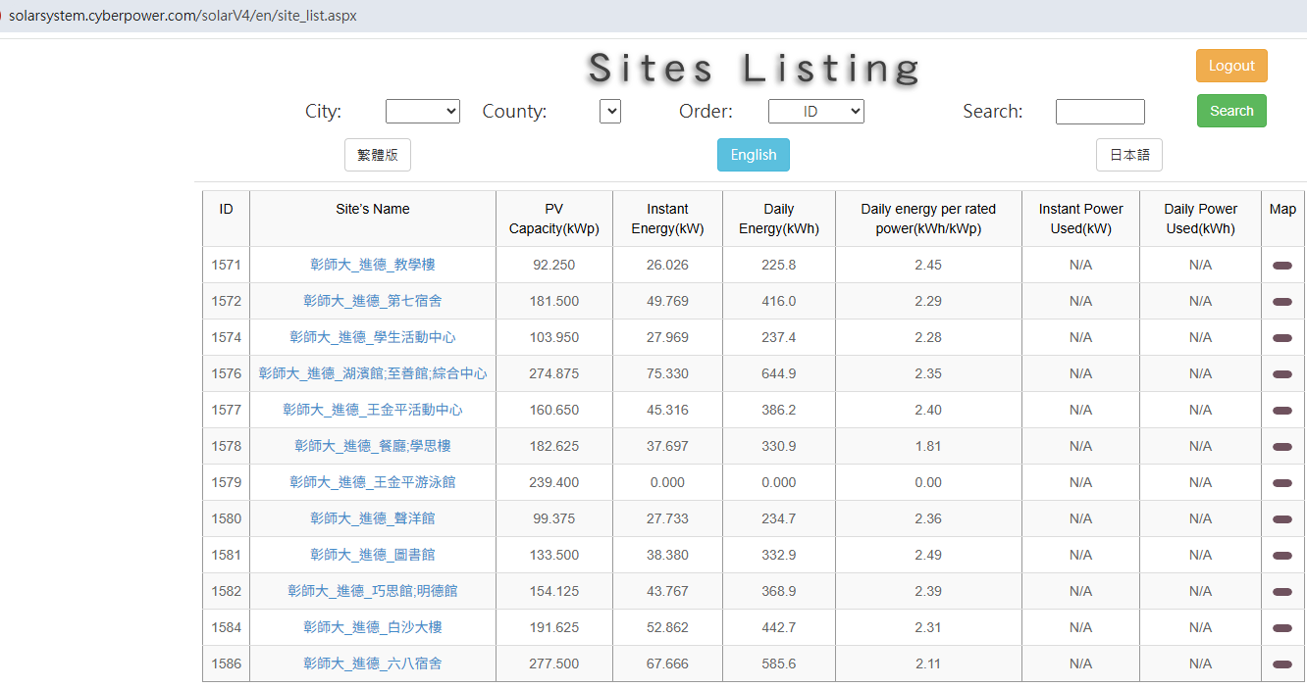Open the map icon for site 1572
The image size is (1307, 688).
coord(1282,300)
